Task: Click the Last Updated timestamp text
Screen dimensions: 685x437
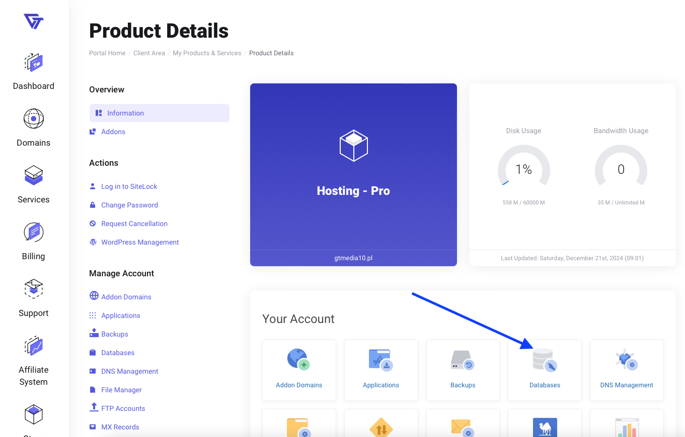Action: pos(572,258)
